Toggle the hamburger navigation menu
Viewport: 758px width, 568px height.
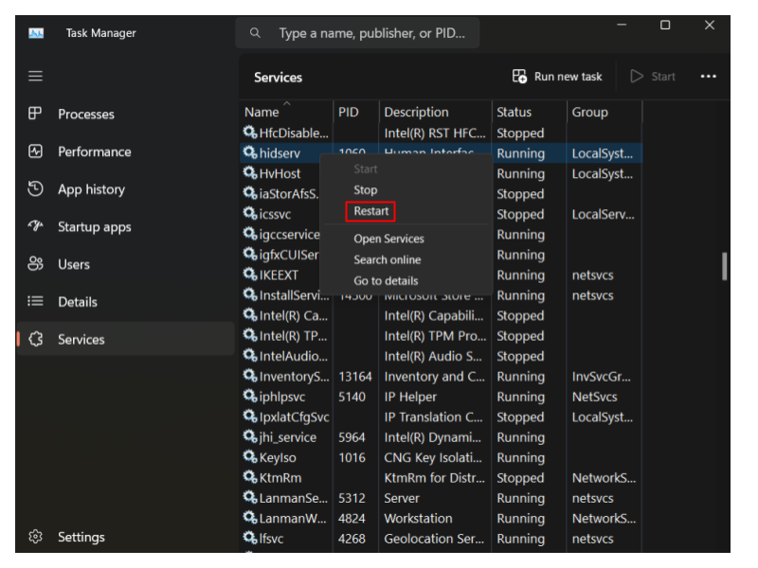coord(35,76)
